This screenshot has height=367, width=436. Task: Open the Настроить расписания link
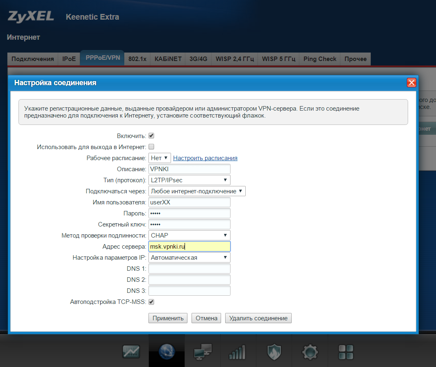pos(205,158)
